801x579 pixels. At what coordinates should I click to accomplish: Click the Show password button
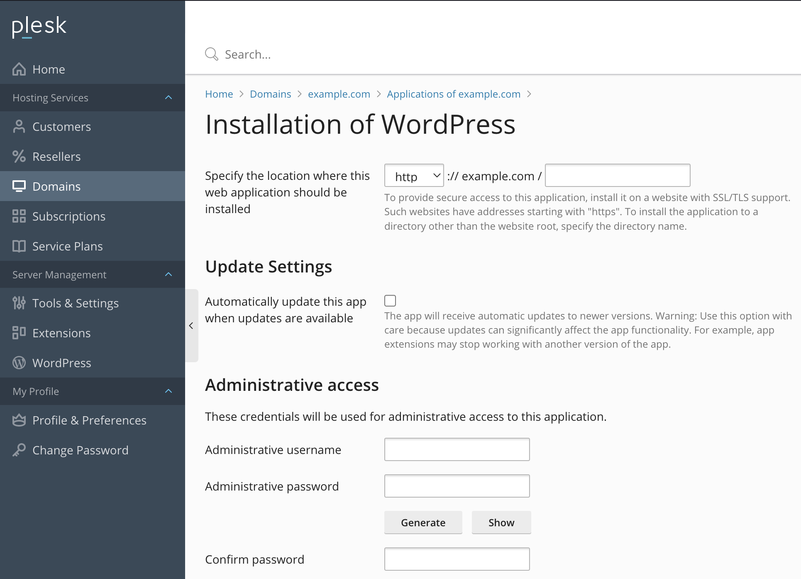pyautogui.click(x=501, y=523)
